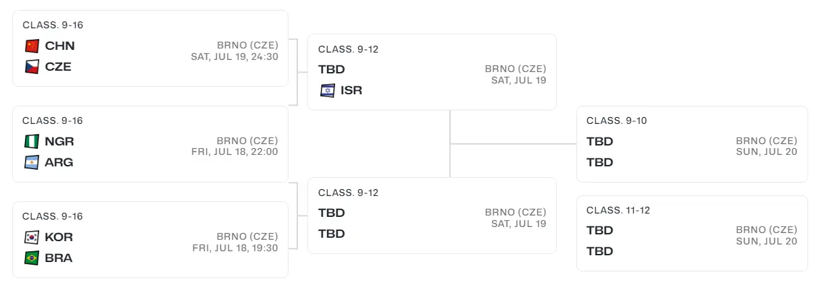The image size is (821, 293).
Task: Select the CHN team name
Action: click(x=60, y=46)
